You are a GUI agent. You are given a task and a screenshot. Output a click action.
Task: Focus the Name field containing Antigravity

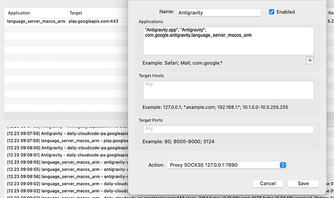219,13
